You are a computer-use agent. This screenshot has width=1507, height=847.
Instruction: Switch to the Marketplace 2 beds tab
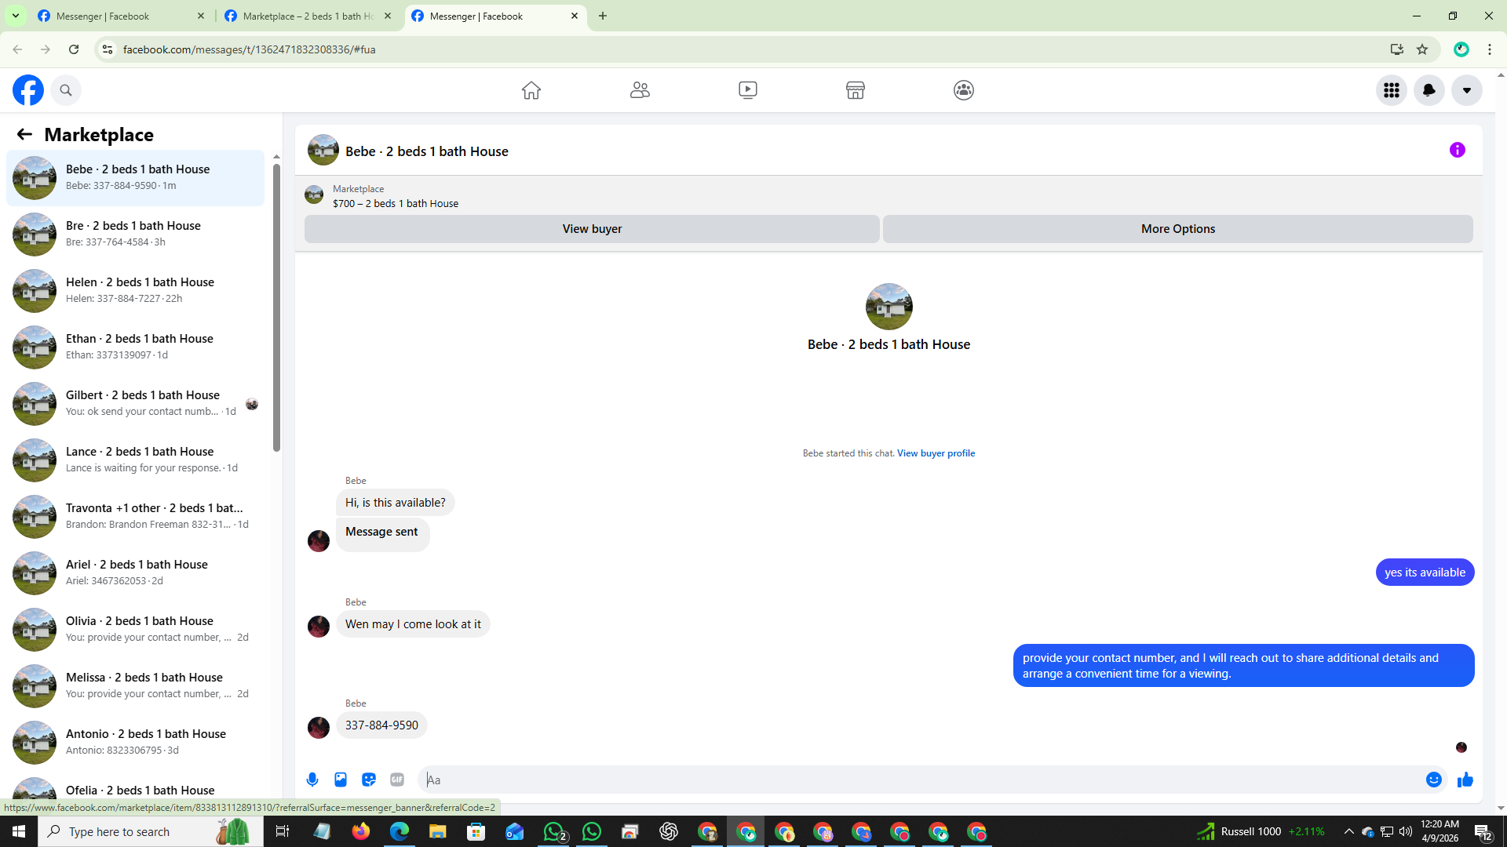click(x=308, y=16)
